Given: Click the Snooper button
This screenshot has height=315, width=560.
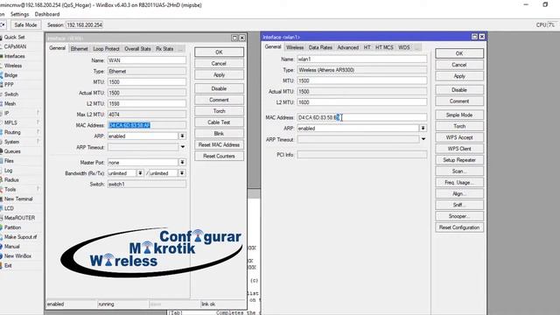Looking at the screenshot, I should pyautogui.click(x=459, y=216).
